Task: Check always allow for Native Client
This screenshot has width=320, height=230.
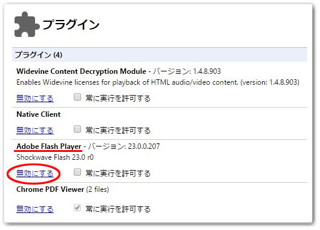Action: pos(77,129)
